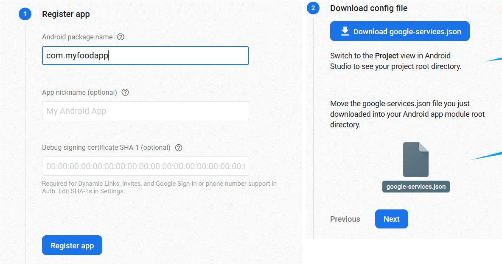The height and width of the screenshot is (264, 502).
Task: Select the step 2 circle indicator
Action: (313, 8)
